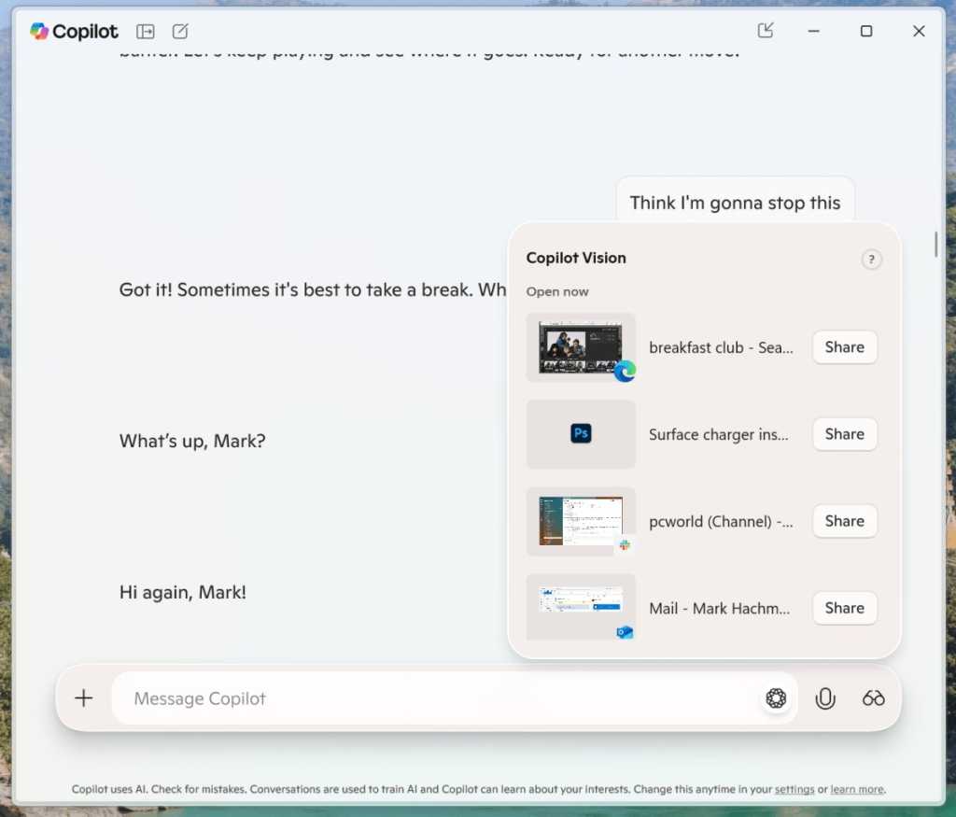Activate Copilot Vision via the glasses icon
956x817 pixels.
(873, 697)
